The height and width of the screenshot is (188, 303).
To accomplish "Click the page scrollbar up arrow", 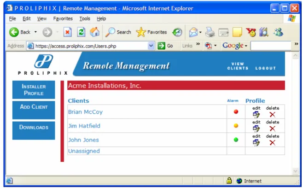I will 296,56.
